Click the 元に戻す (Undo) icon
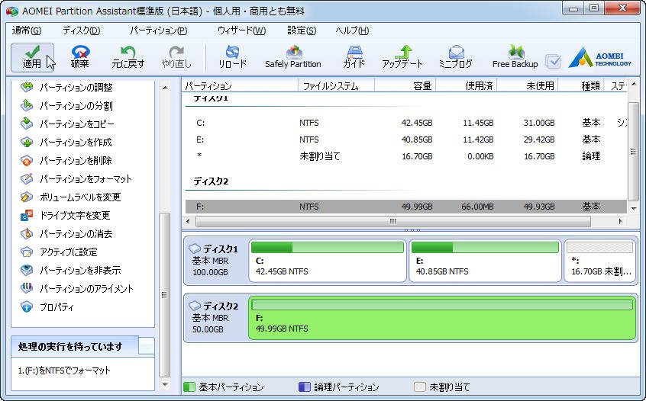The width and height of the screenshot is (646, 401). [x=128, y=57]
